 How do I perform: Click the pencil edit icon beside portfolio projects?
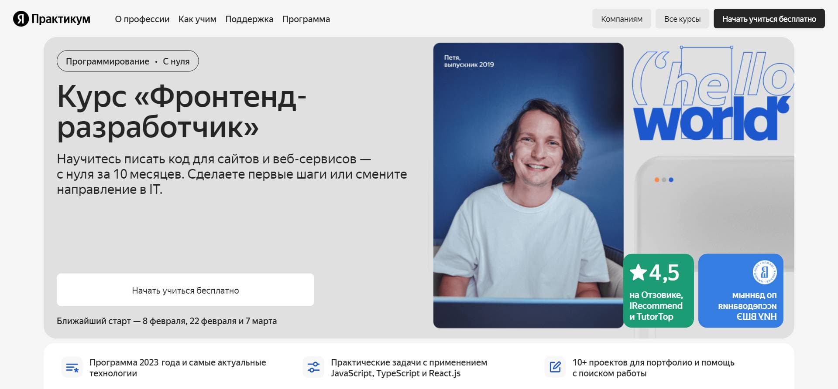[x=555, y=367]
